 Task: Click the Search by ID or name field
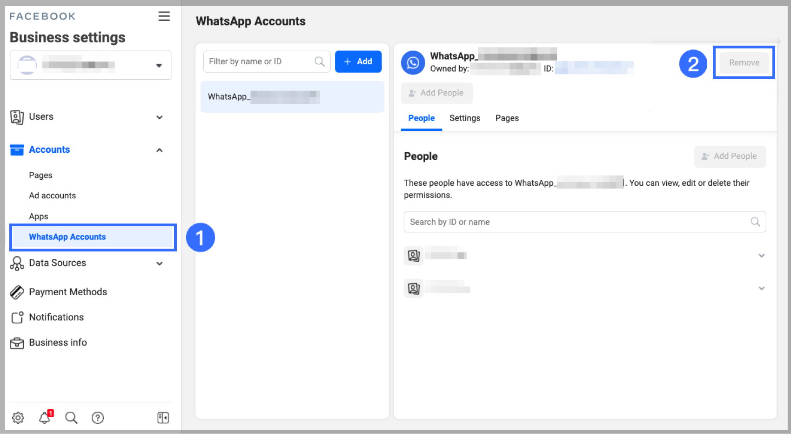[585, 222]
